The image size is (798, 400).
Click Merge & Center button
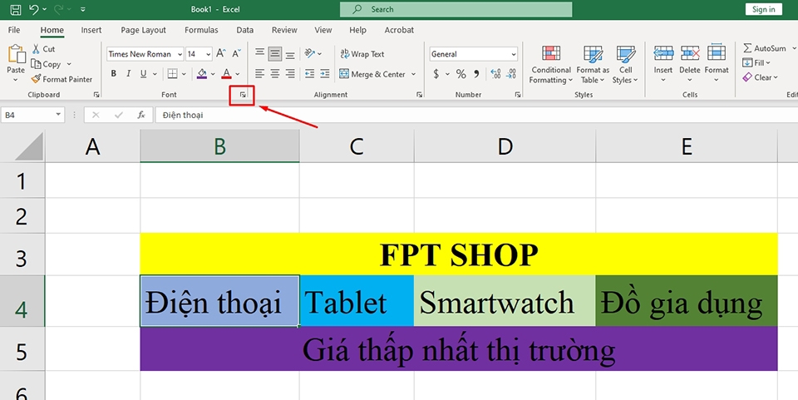coord(372,74)
